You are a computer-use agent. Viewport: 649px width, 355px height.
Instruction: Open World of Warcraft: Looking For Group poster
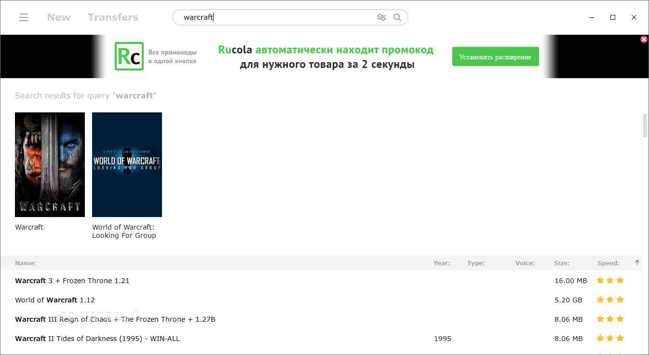127,164
